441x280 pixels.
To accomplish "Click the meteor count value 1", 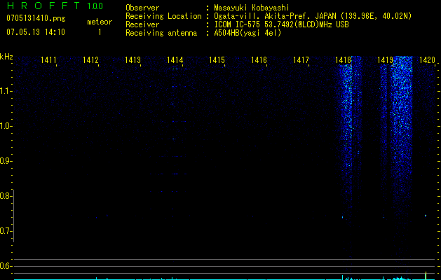I will pyautogui.click(x=100, y=32).
